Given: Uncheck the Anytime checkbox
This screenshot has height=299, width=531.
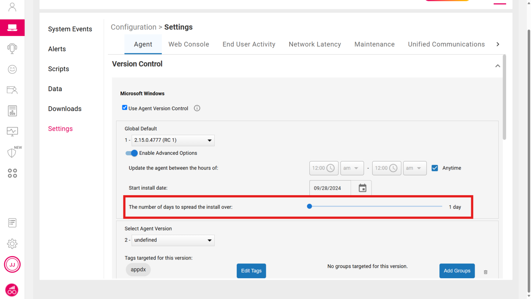Looking at the screenshot, I should click(x=435, y=168).
